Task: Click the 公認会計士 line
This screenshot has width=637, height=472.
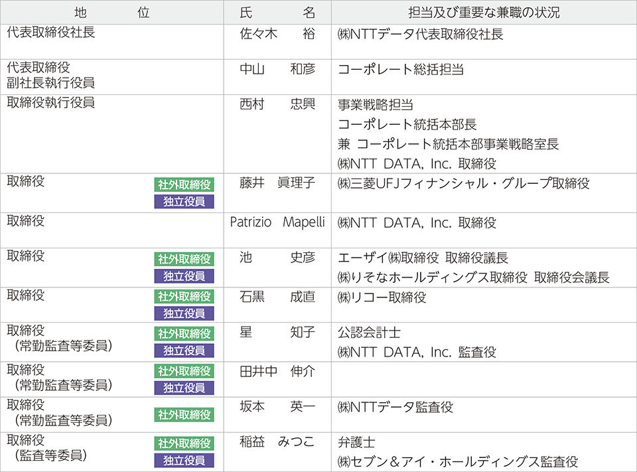Action: (370, 333)
